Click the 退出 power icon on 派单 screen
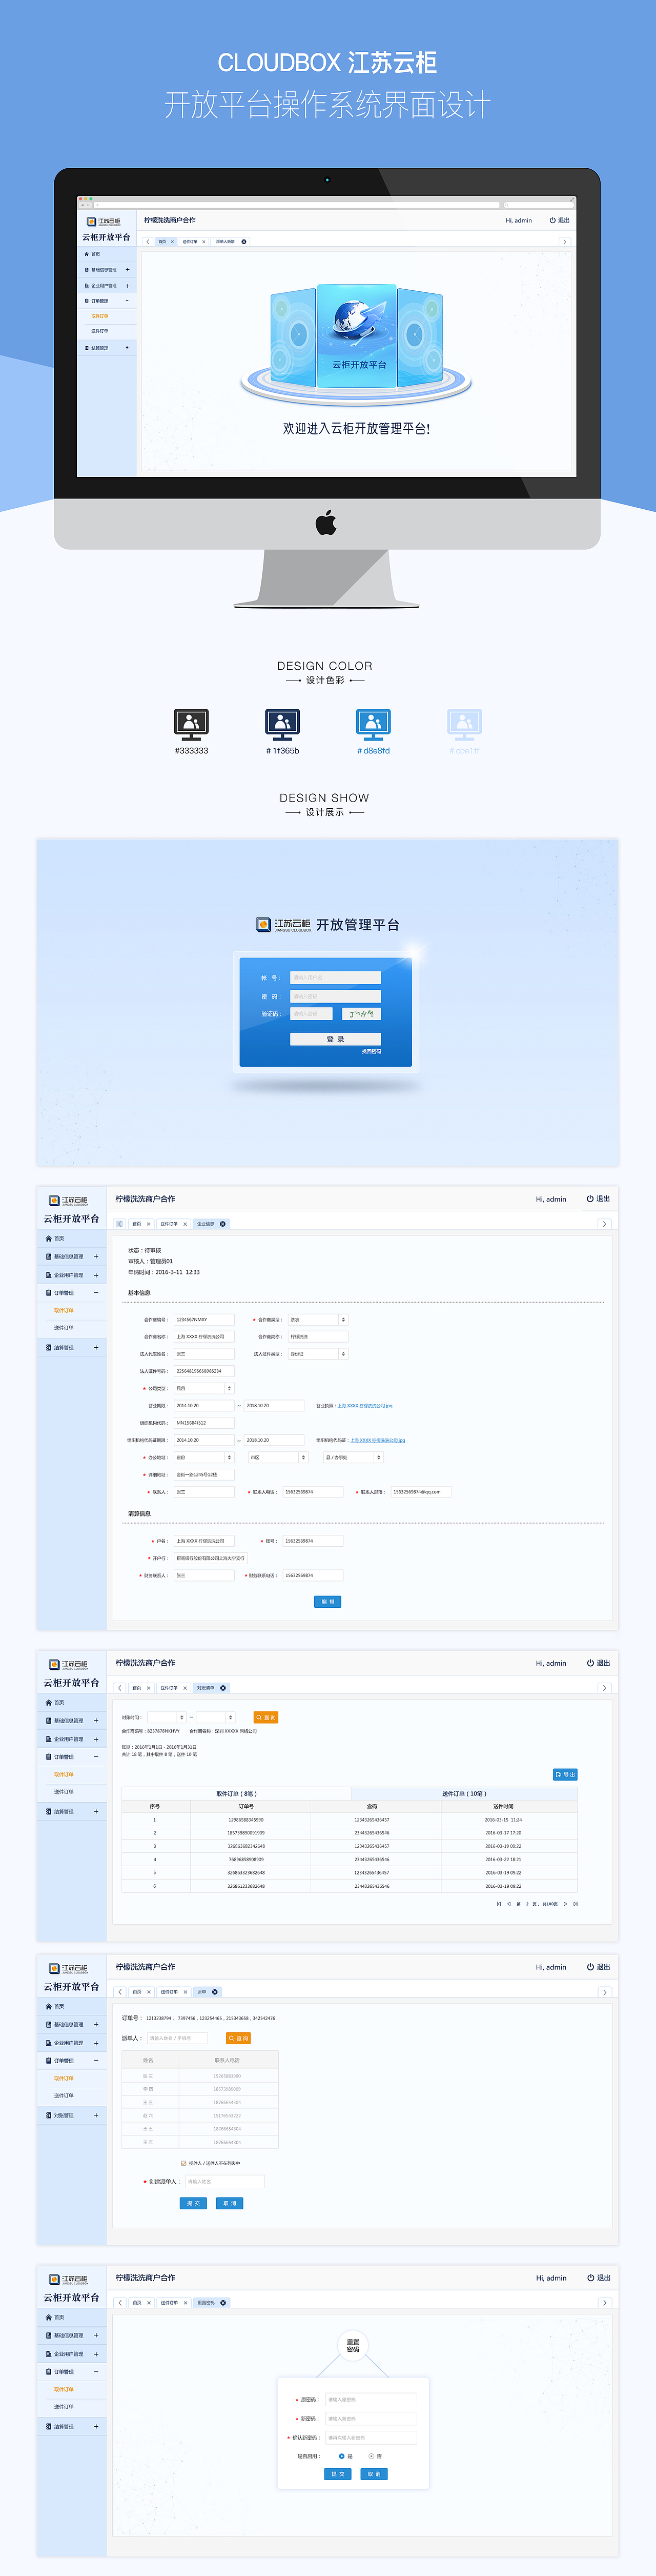656x2576 pixels. (x=590, y=1967)
